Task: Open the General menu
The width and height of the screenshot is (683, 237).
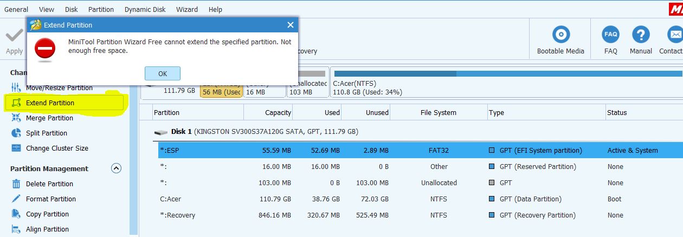Action: point(16,9)
